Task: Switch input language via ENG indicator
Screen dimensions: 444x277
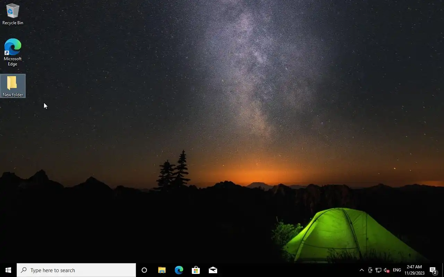Action: click(397, 270)
